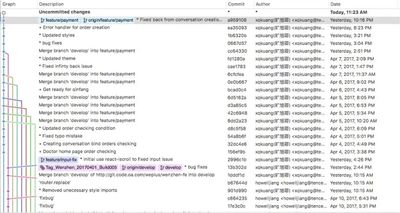
Task: Click the Description column header
Action: [x=52, y=4]
